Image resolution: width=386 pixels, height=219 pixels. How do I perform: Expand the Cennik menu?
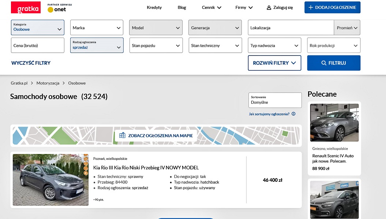[x=212, y=7]
